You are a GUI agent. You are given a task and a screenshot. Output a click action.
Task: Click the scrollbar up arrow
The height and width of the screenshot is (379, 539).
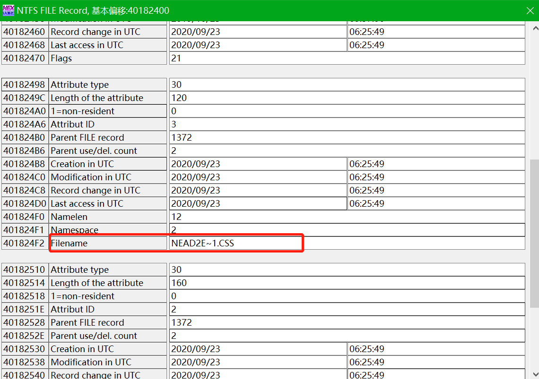tap(535, 28)
